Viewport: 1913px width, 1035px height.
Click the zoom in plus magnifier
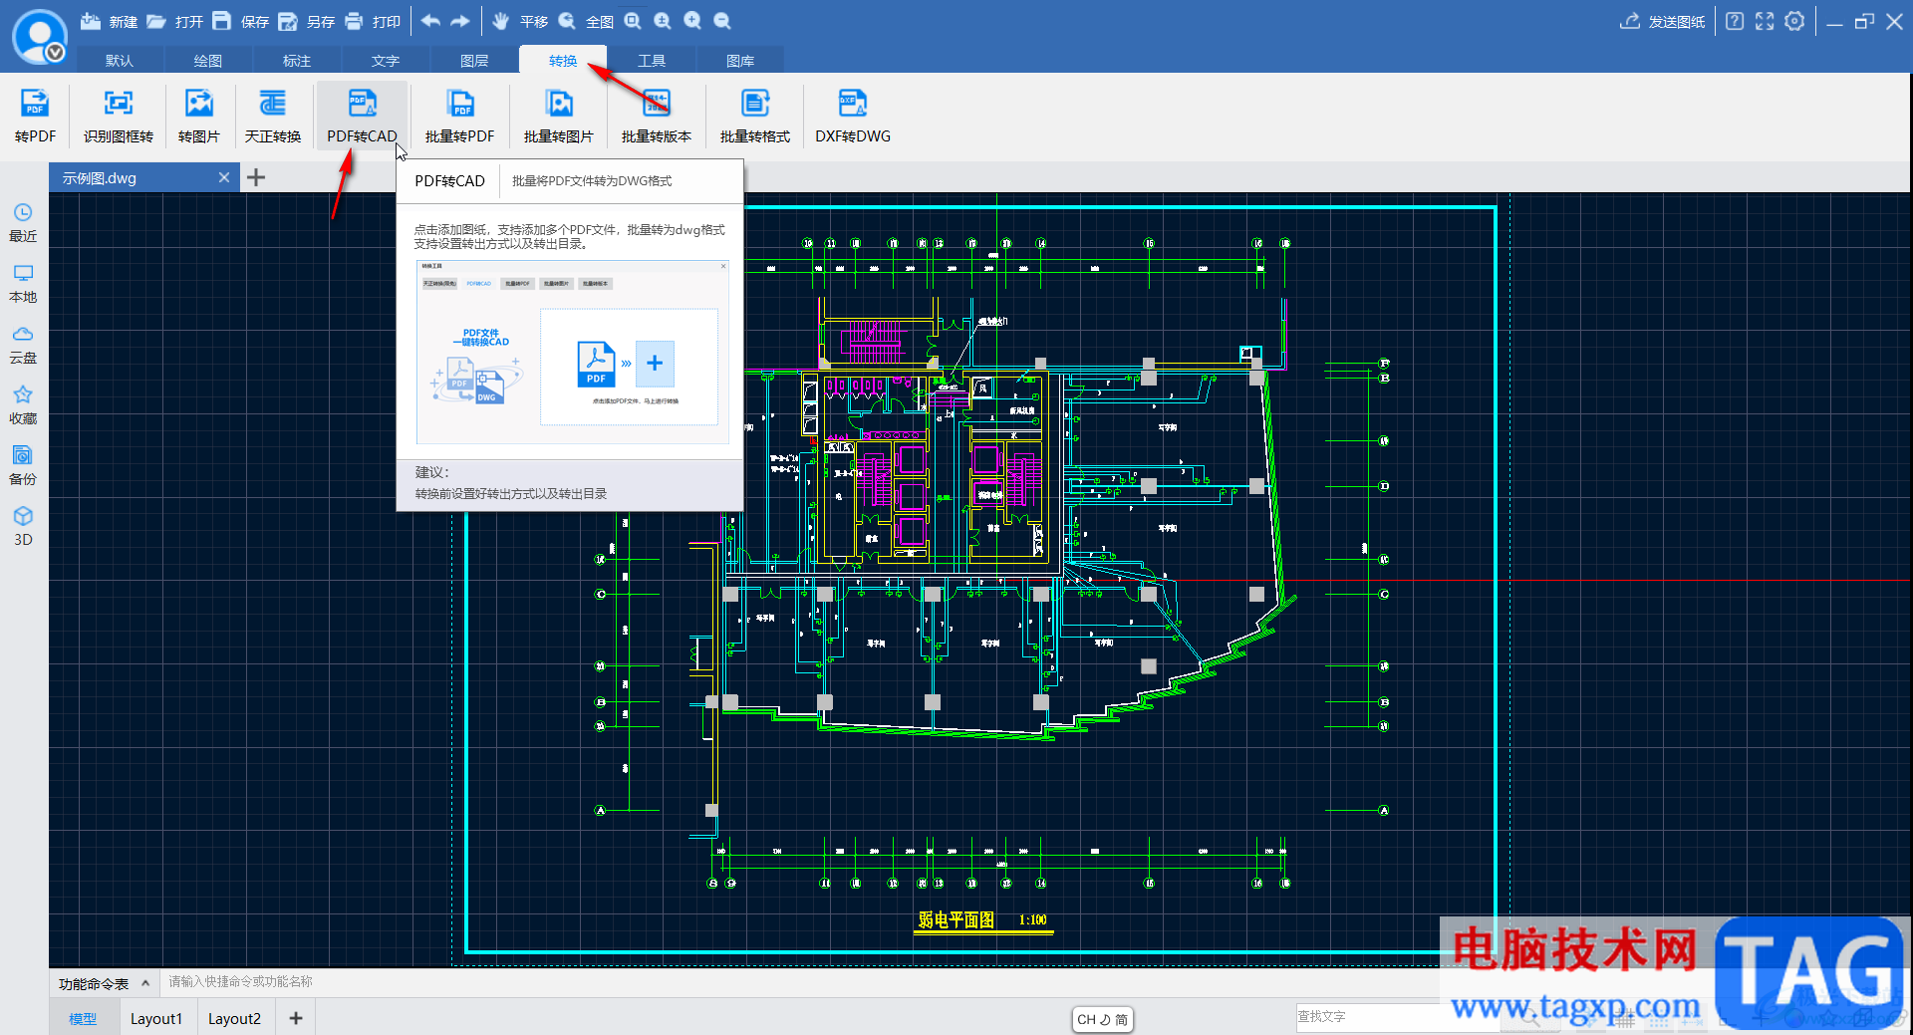pos(692,21)
